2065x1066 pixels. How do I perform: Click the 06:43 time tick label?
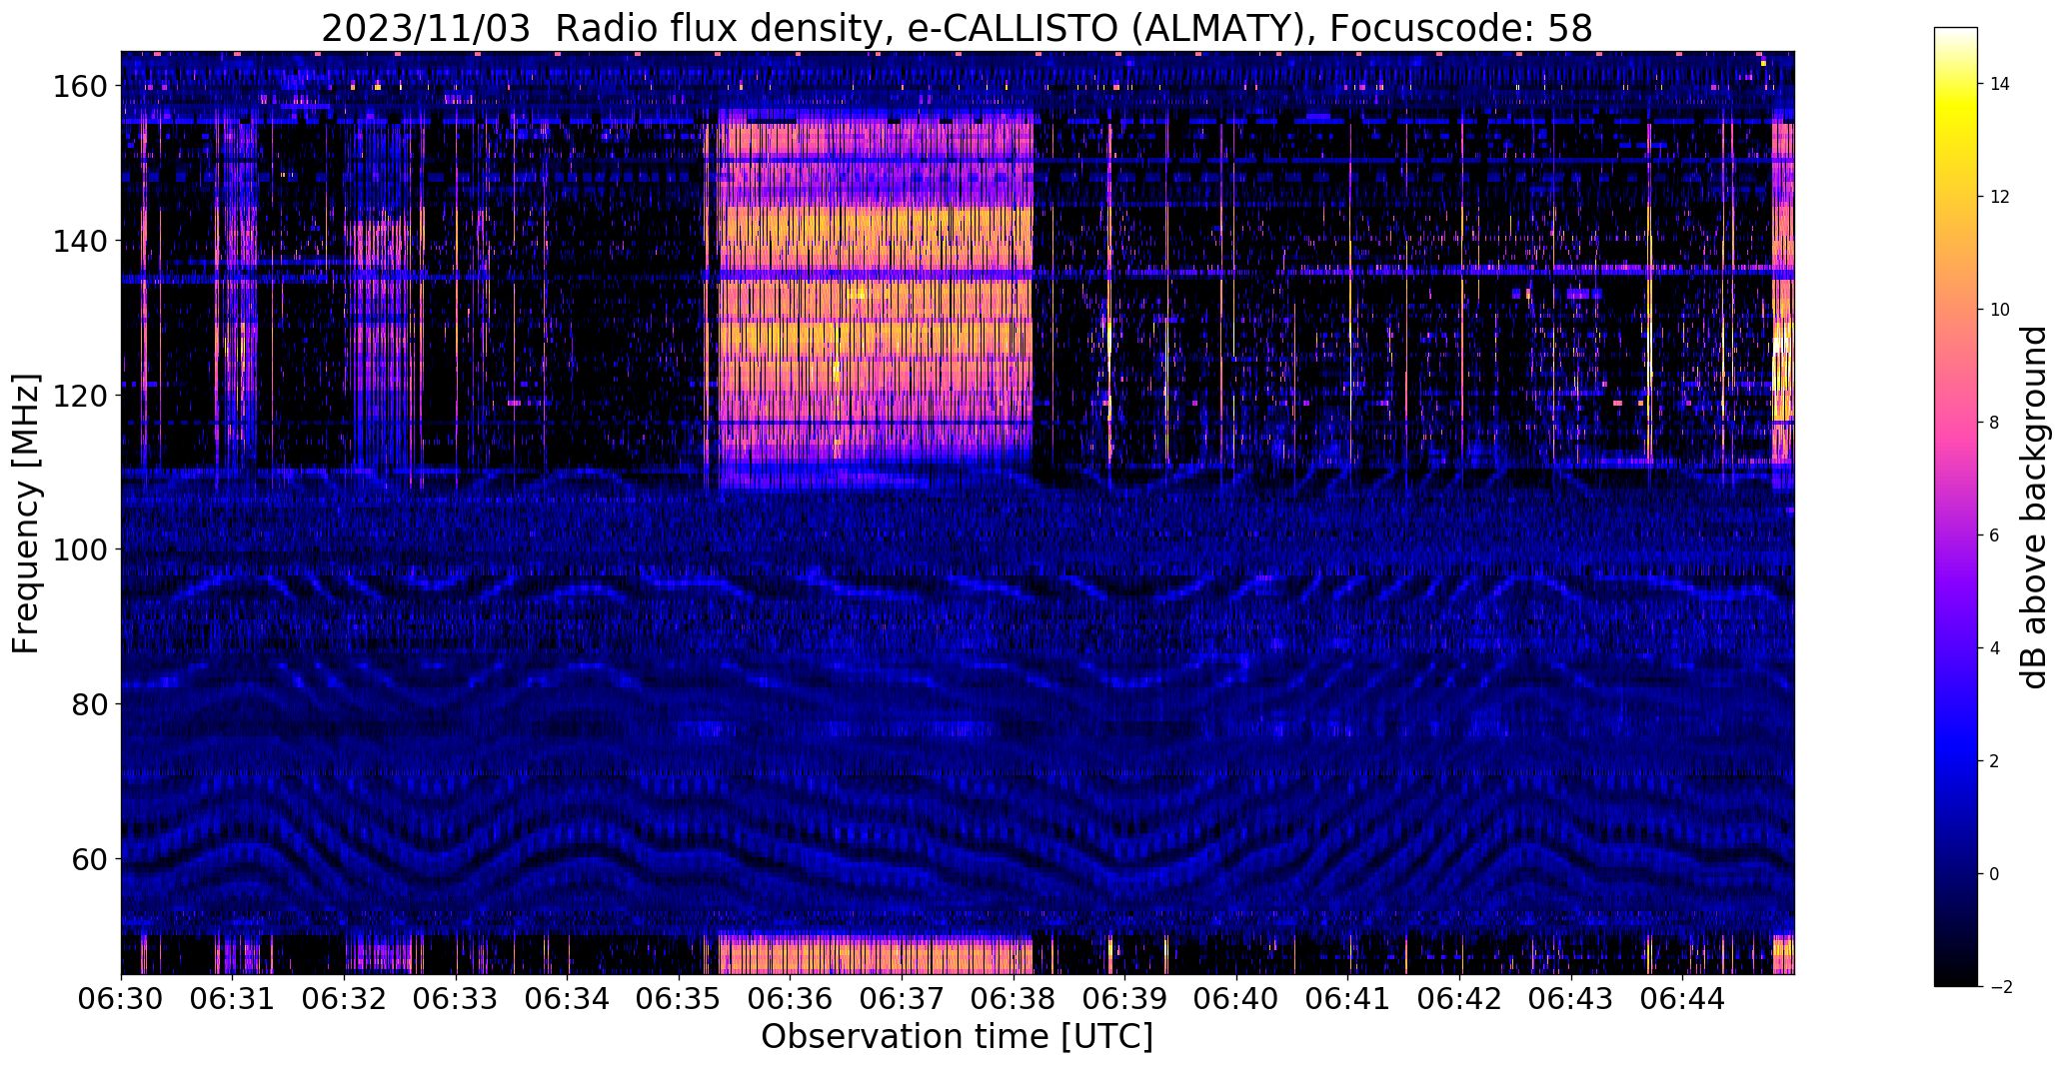1571,998
